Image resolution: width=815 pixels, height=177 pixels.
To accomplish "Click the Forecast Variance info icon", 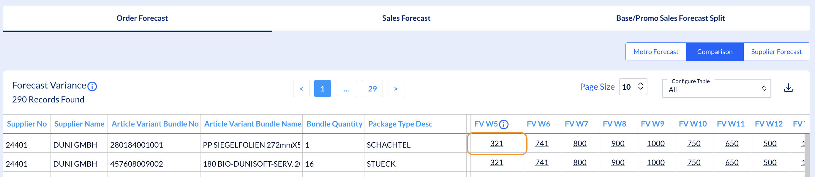I will tap(92, 86).
